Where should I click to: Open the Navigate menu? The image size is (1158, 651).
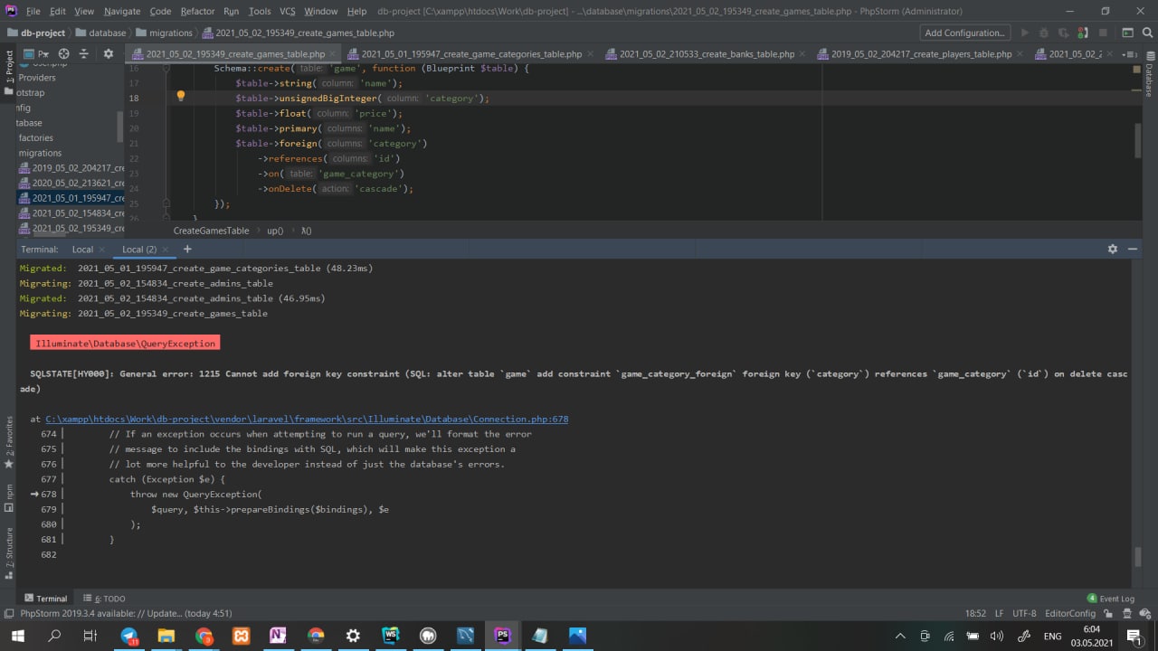point(122,11)
